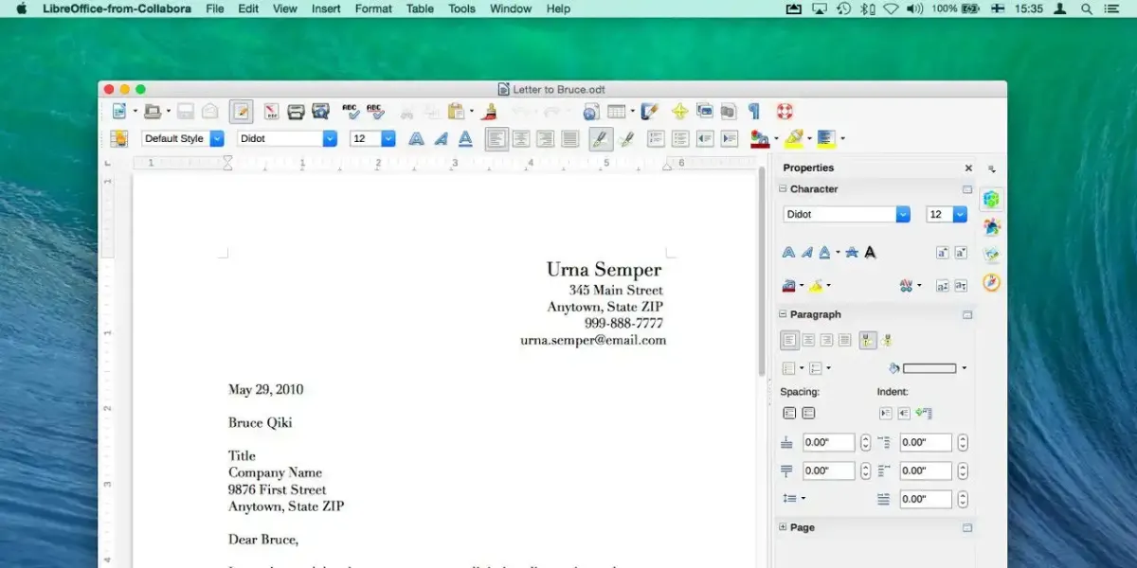Switch to sidebar Properties deck icon

coord(991,199)
